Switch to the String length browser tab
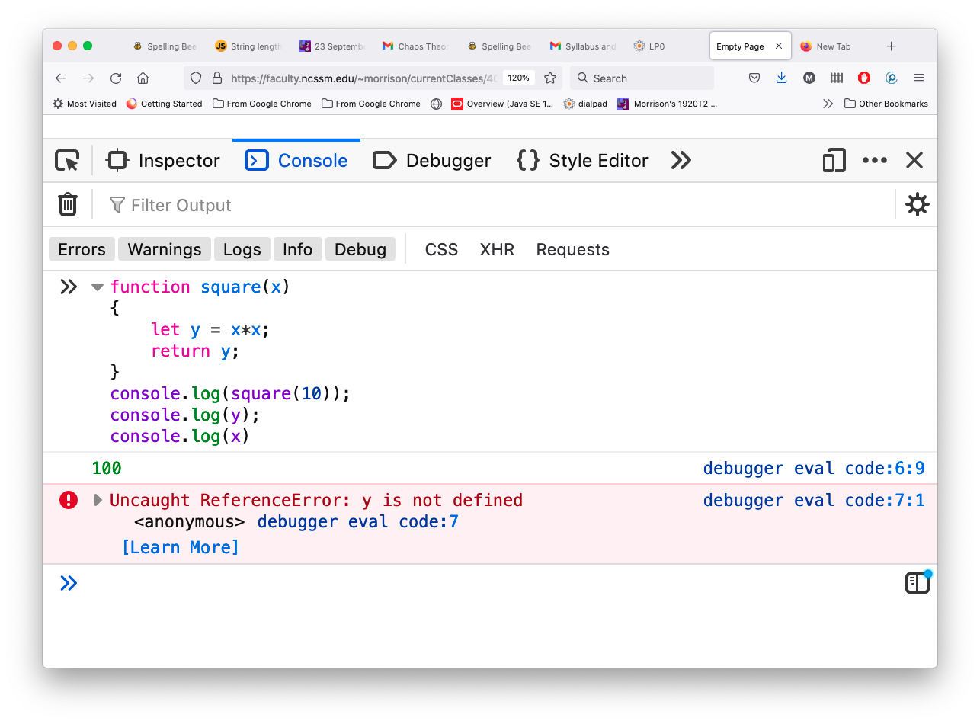The width and height of the screenshot is (980, 724). pos(248,46)
